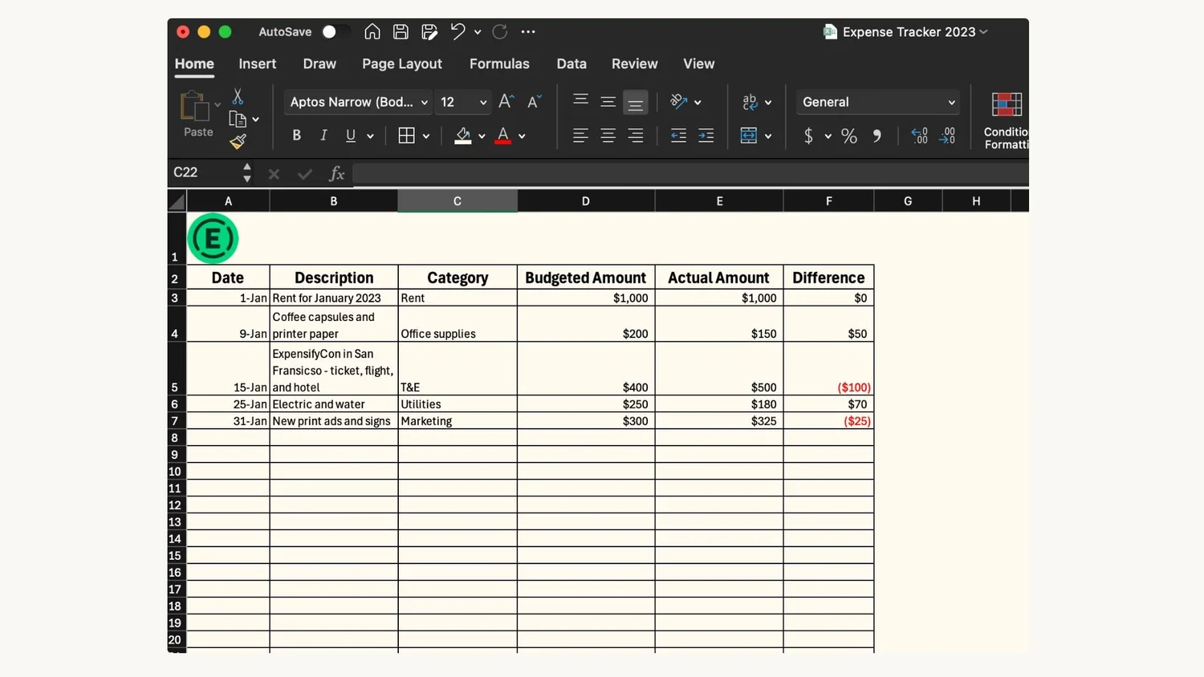
Task: Switch to the Formulas ribbon tab
Action: [x=499, y=63]
